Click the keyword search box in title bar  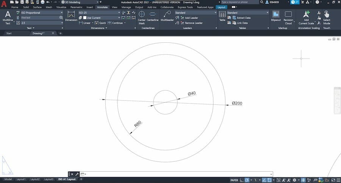point(239,2)
